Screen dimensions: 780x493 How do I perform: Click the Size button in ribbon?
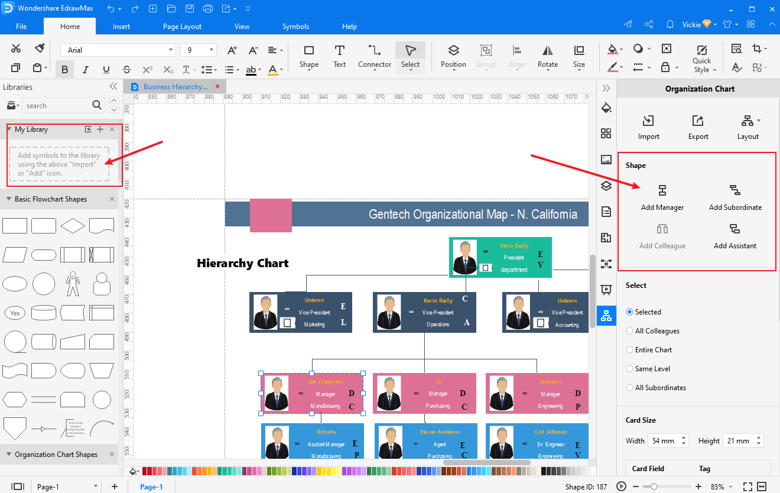click(x=579, y=56)
